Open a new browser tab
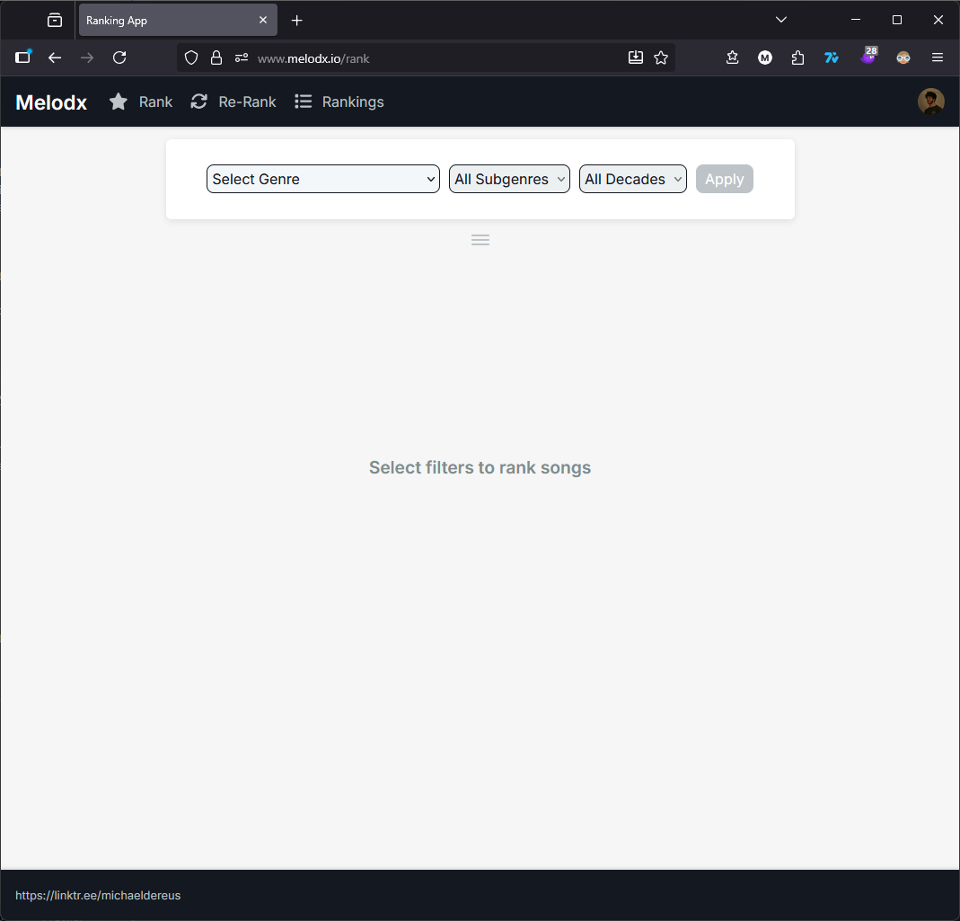 [x=297, y=21]
